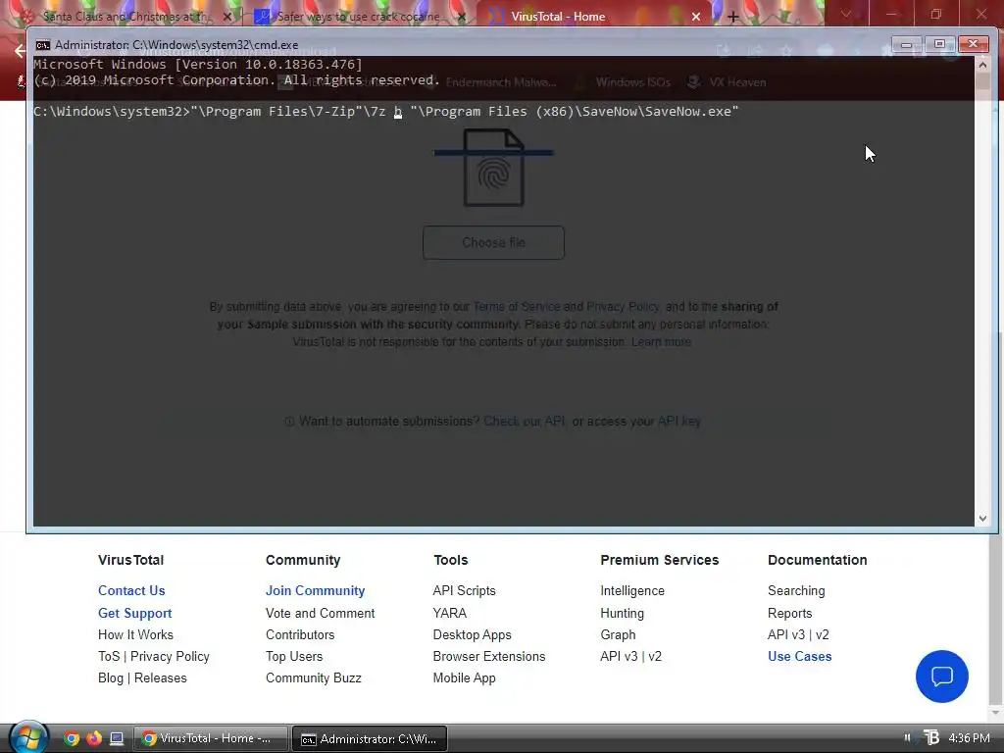Open the Get Support link
This screenshot has width=1004, height=753.
click(x=134, y=613)
